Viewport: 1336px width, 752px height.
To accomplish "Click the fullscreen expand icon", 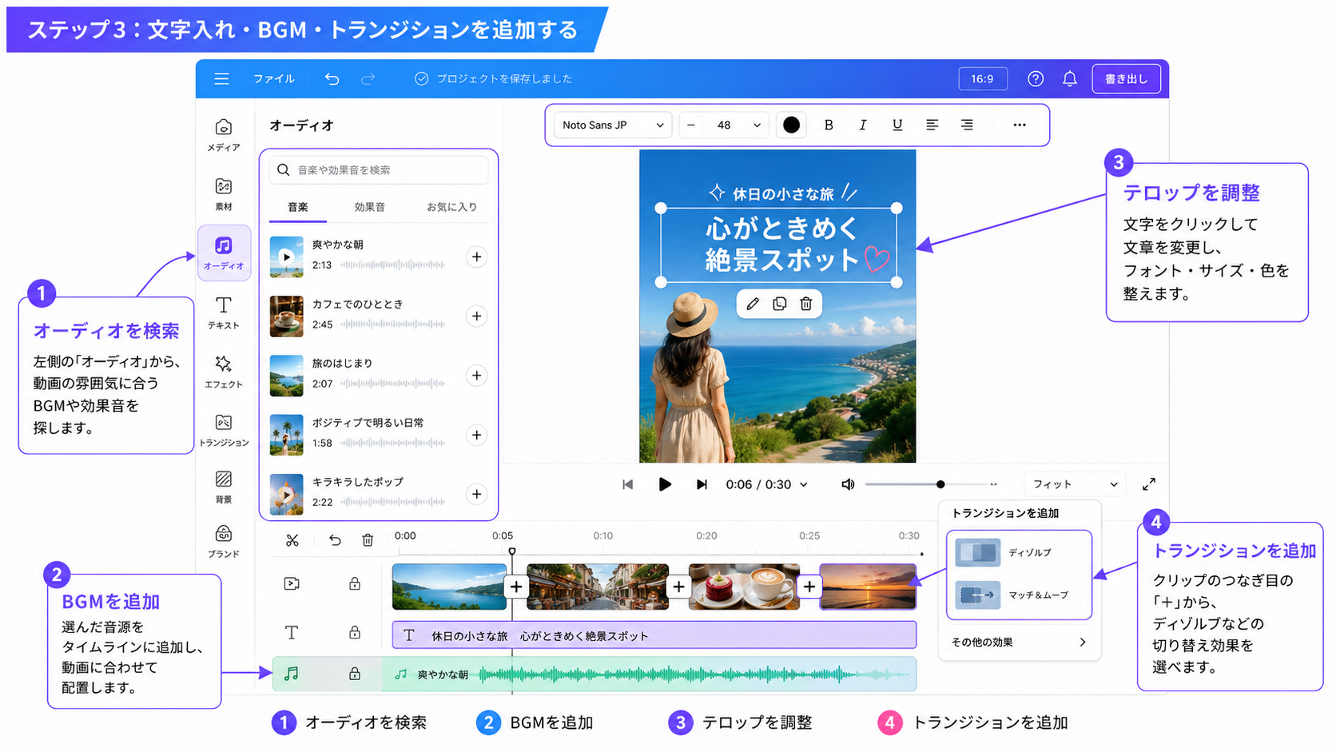I will click(1149, 484).
